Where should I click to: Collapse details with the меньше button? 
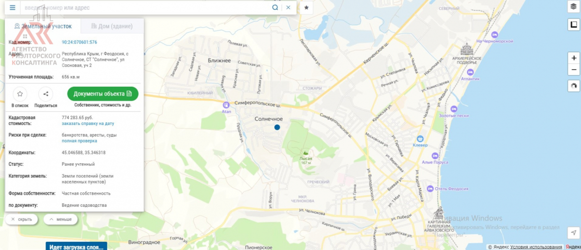(61, 219)
